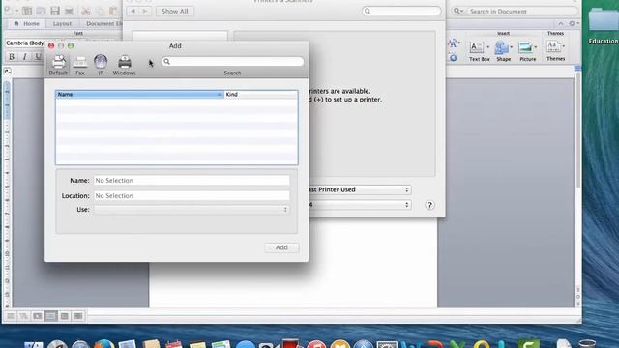Click the back arrow in Printers & Scanners window

point(133,11)
